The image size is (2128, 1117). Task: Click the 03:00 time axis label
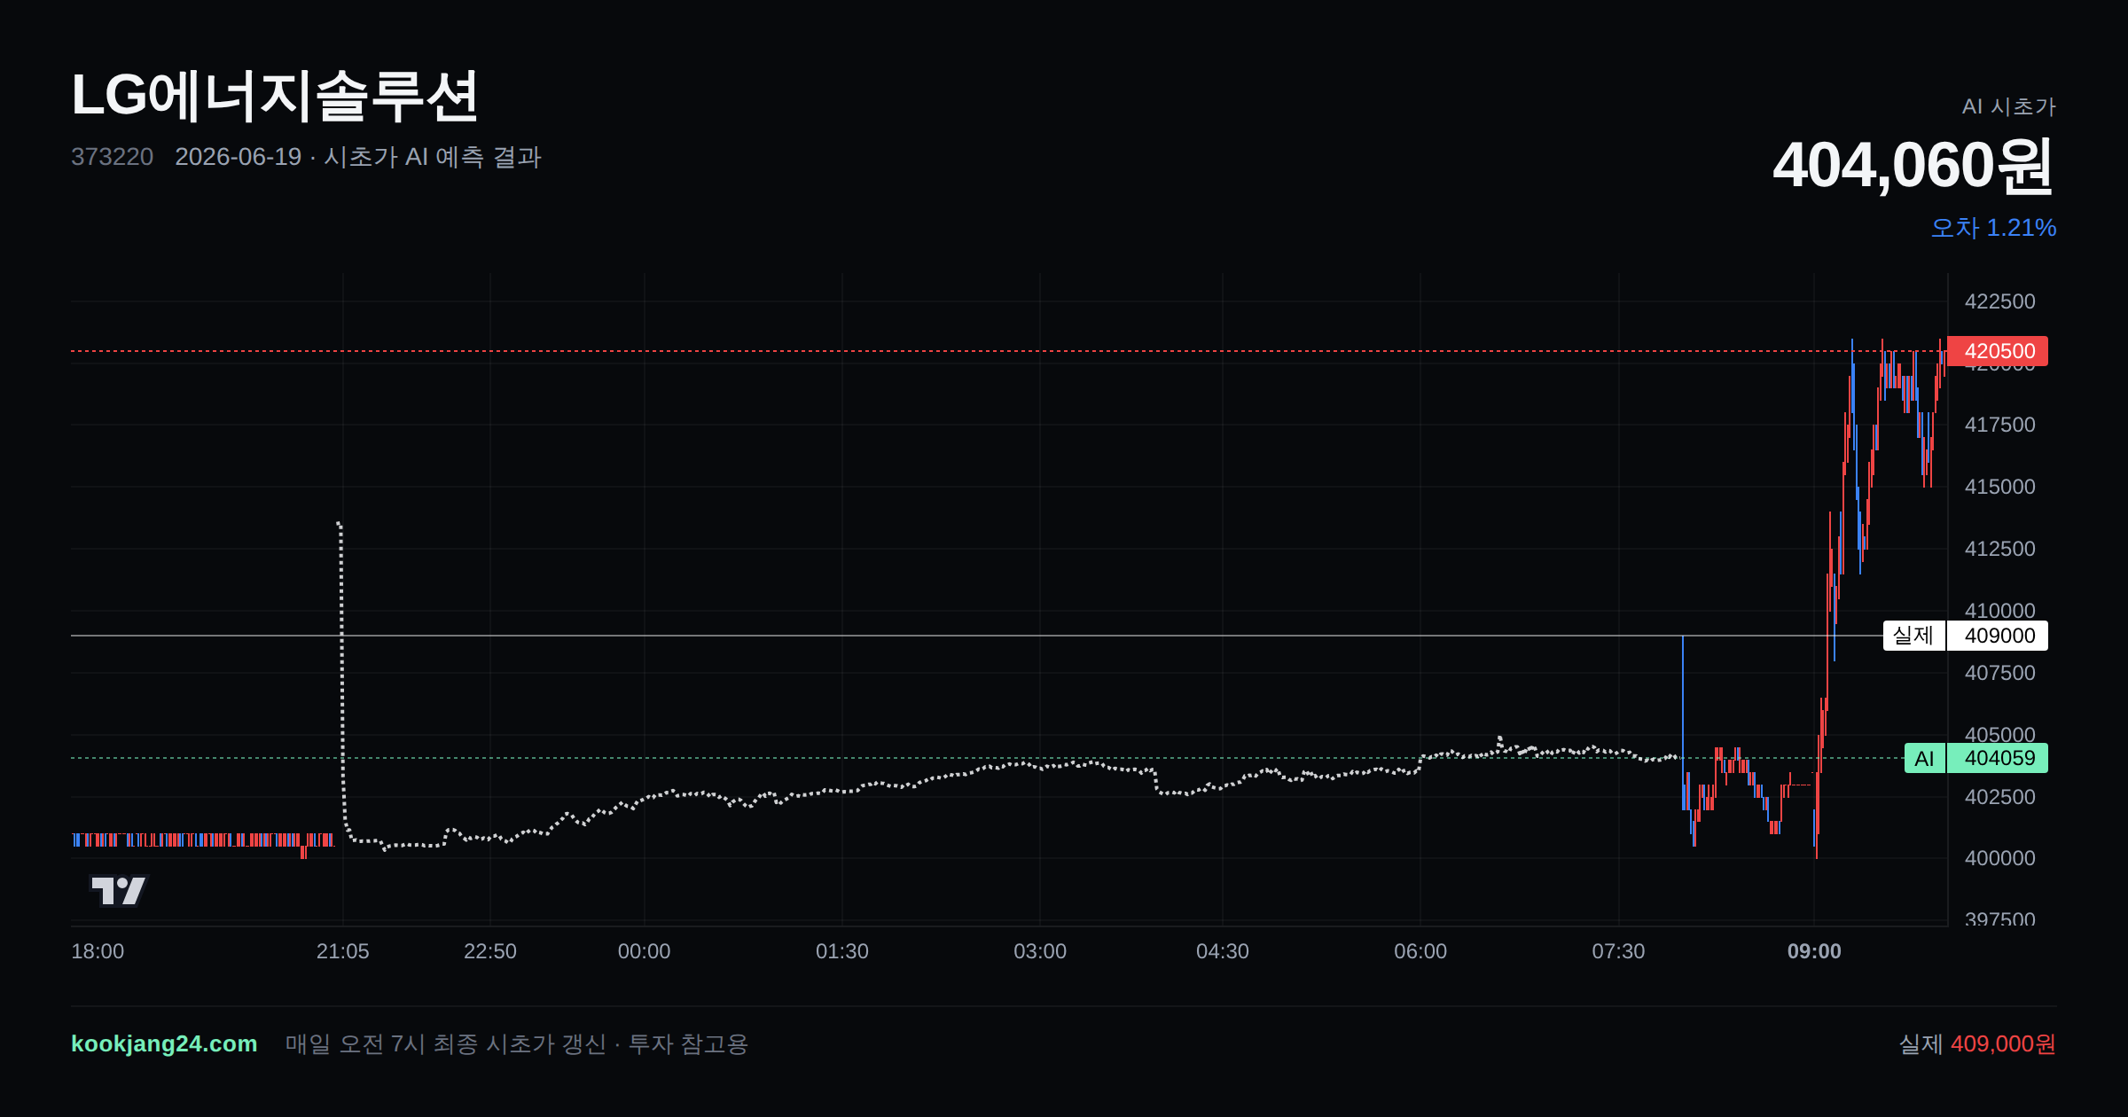(1040, 951)
